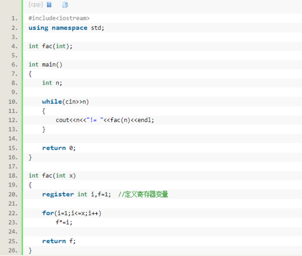Click the 'register' keyword on line 20
Viewport: 302px width, 256px height.
(58, 195)
